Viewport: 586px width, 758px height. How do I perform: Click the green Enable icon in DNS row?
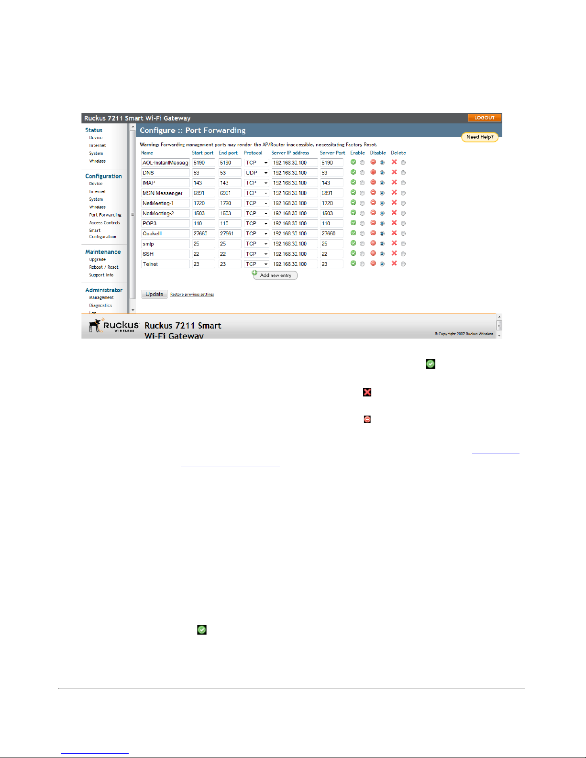click(x=353, y=172)
